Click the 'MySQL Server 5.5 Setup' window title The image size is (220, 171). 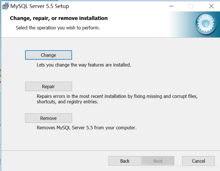coord(40,6)
